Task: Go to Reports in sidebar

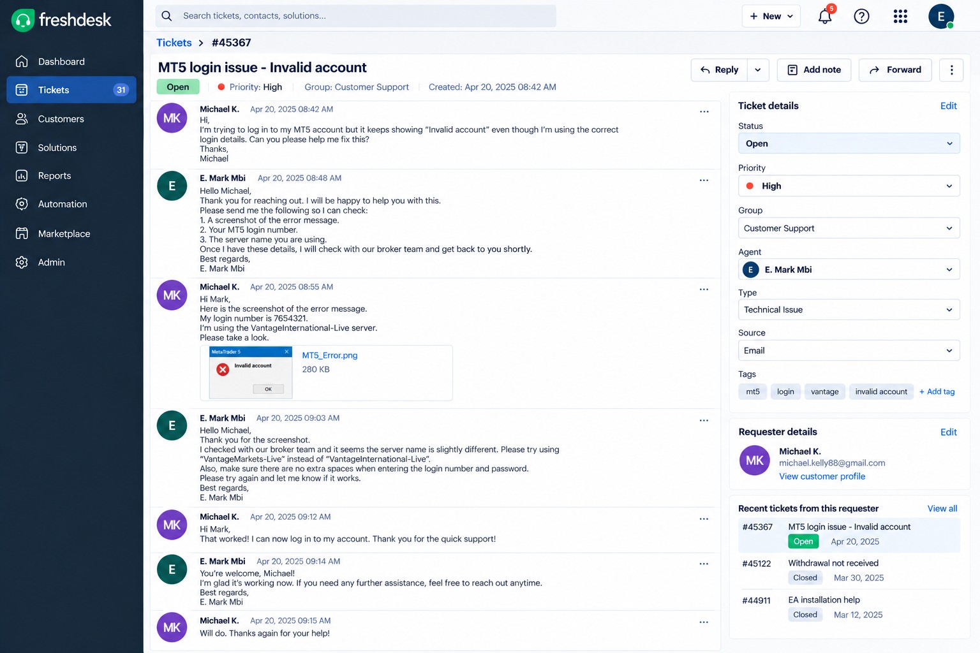Action: pos(71,175)
